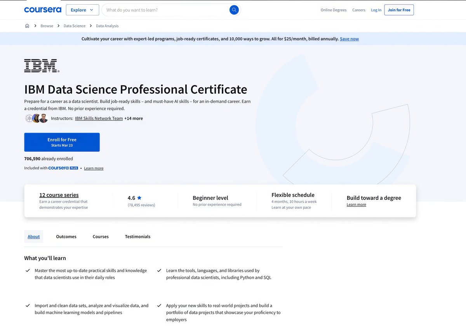Click Enroll for Free button
466x335 pixels.
click(x=62, y=142)
